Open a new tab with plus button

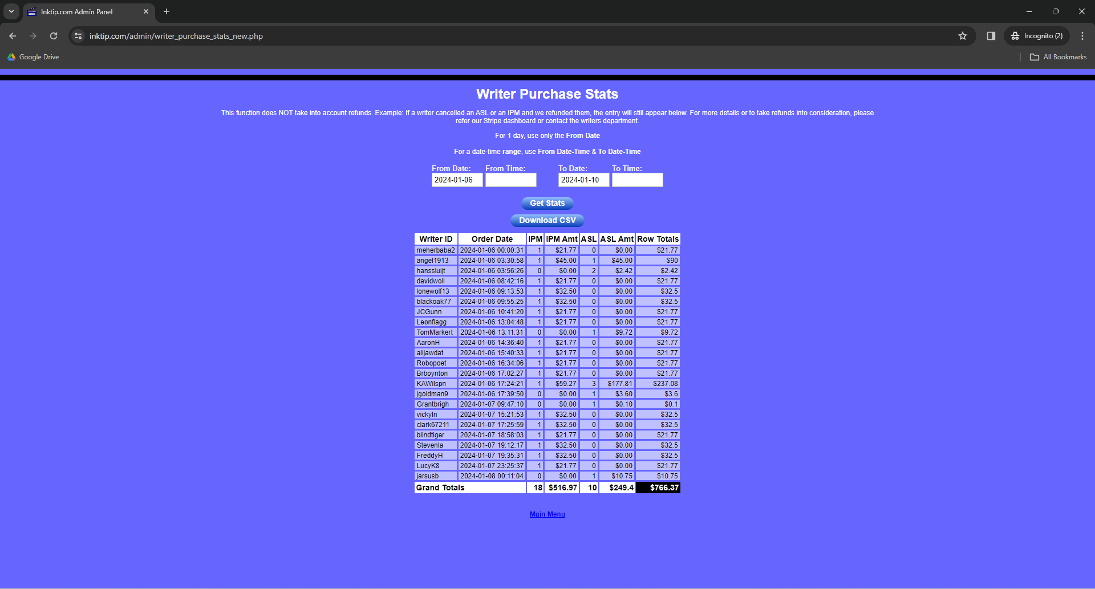(167, 11)
